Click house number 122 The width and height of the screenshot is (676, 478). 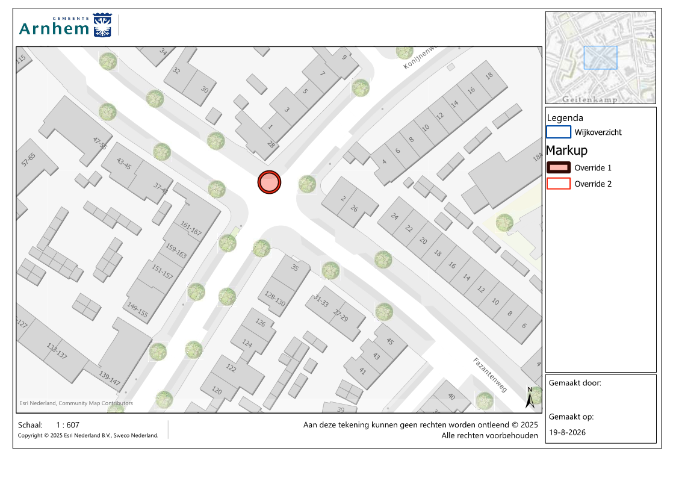(x=231, y=368)
